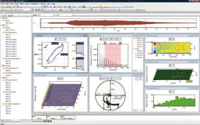Screen dimensions: 200x125
Task: Open the Window menu
Action: click(x=43, y=4)
